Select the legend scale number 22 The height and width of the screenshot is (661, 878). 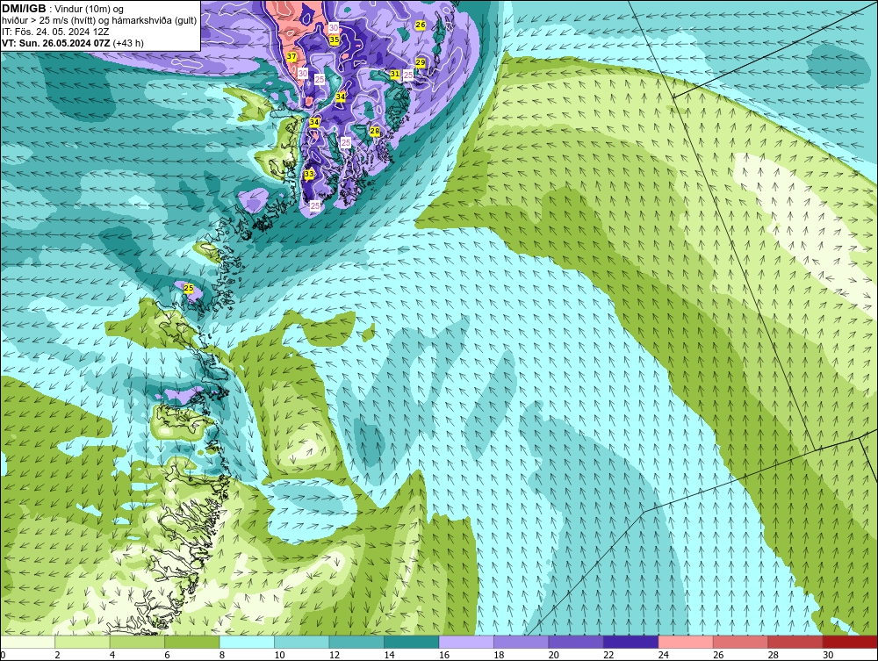[608, 655]
